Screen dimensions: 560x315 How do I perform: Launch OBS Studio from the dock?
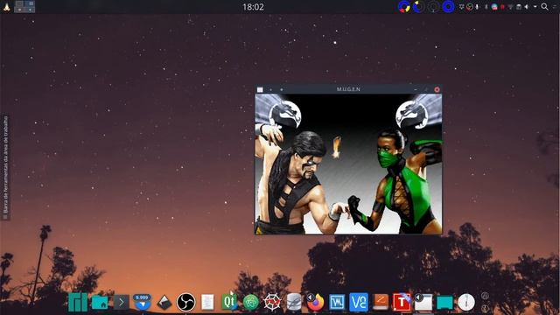tap(185, 302)
